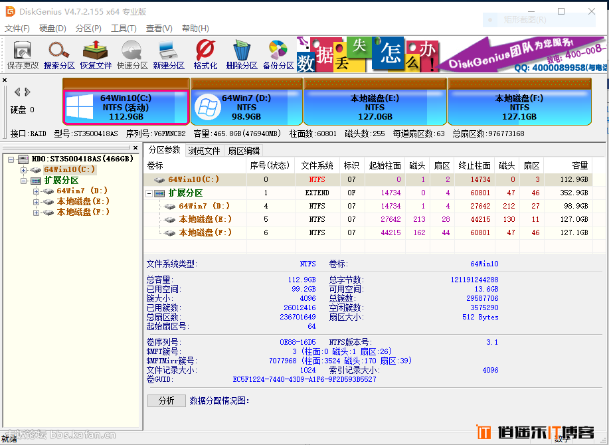Click the 就绪 status bar text

click(9, 439)
